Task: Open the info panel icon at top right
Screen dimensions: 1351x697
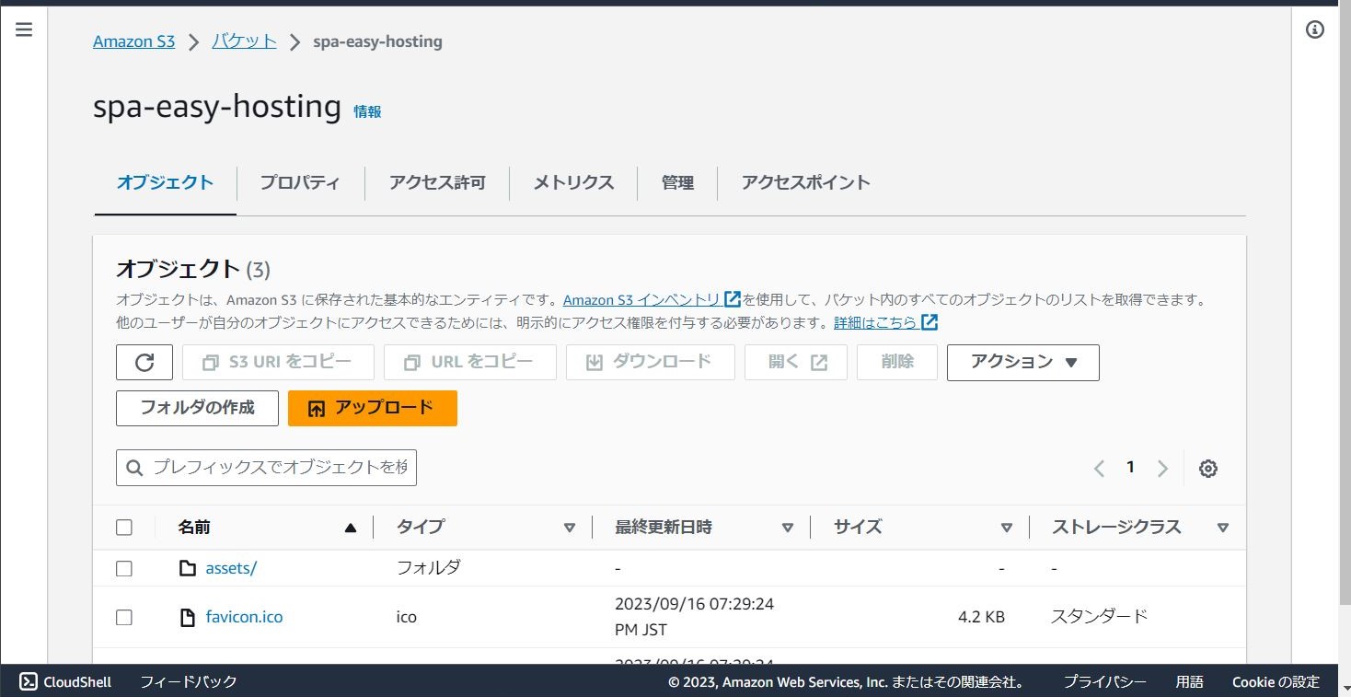Action: pyautogui.click(x=1315, y=29)
